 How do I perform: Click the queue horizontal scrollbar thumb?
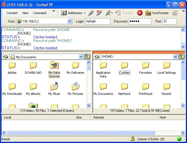click(81, 133)
